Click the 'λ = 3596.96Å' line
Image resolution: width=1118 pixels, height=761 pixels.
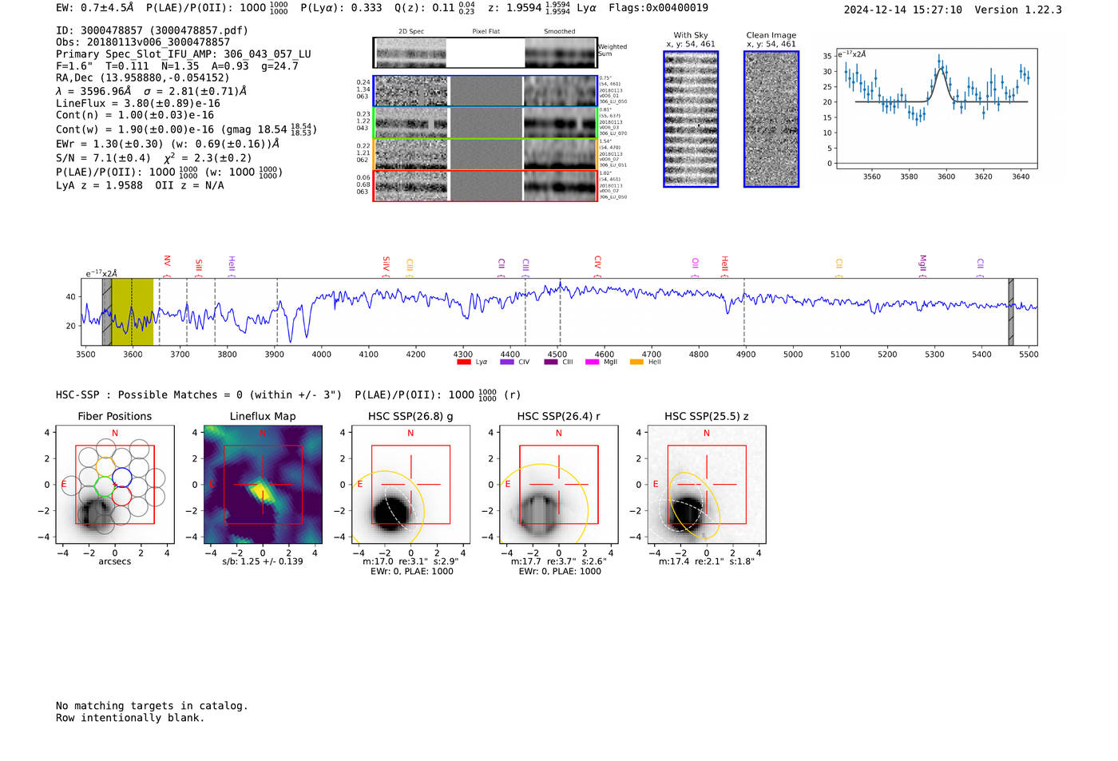coord(152,91)
